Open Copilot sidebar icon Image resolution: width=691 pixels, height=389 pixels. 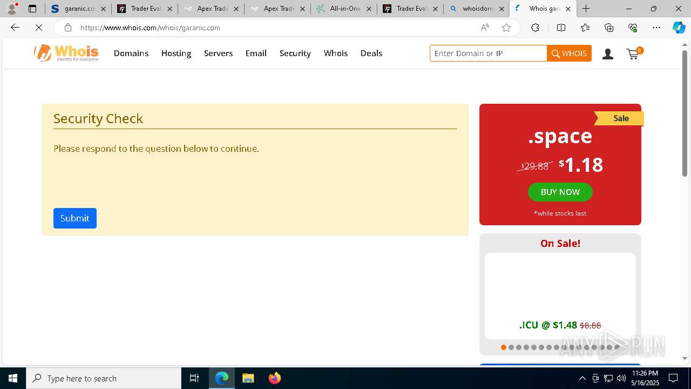tap(679, 28)
